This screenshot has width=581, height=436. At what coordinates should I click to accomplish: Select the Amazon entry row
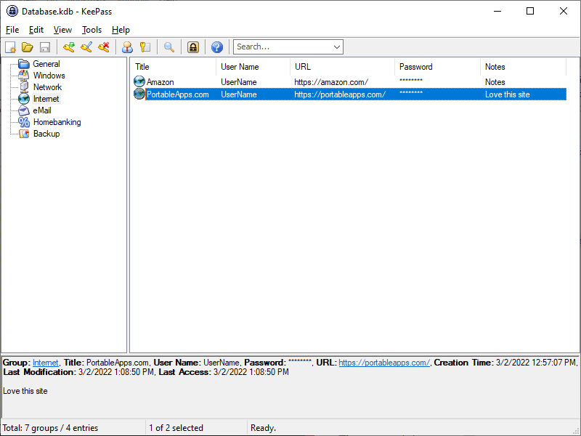tap(160, 82)
